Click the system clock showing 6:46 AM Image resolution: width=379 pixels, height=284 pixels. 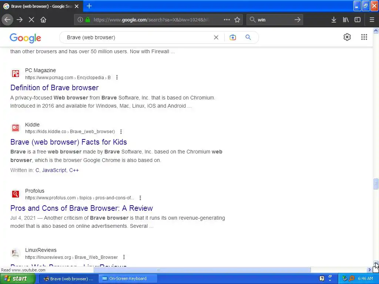click(x=365, y=279)
